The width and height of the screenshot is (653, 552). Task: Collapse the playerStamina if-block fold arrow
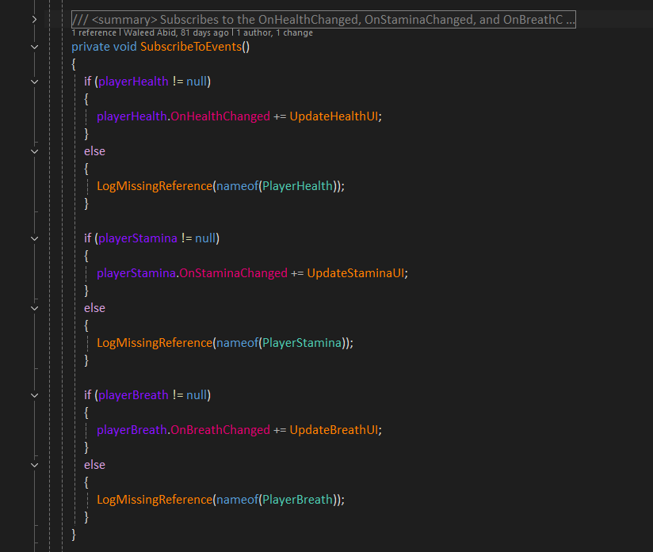pyautogui.click(x=33, y=238)
